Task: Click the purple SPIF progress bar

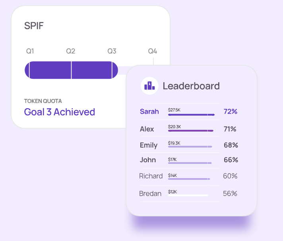Action: click(71, 70)
